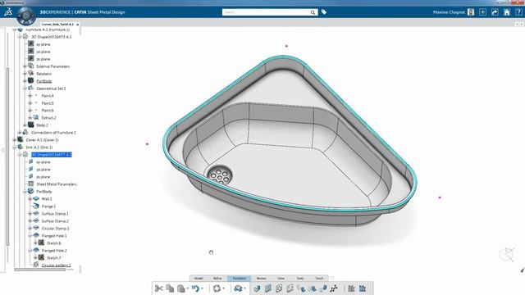The image size is (525, 295).
Task: Click the Maxime Chagnot user avatar
Action: click(471, 12)
